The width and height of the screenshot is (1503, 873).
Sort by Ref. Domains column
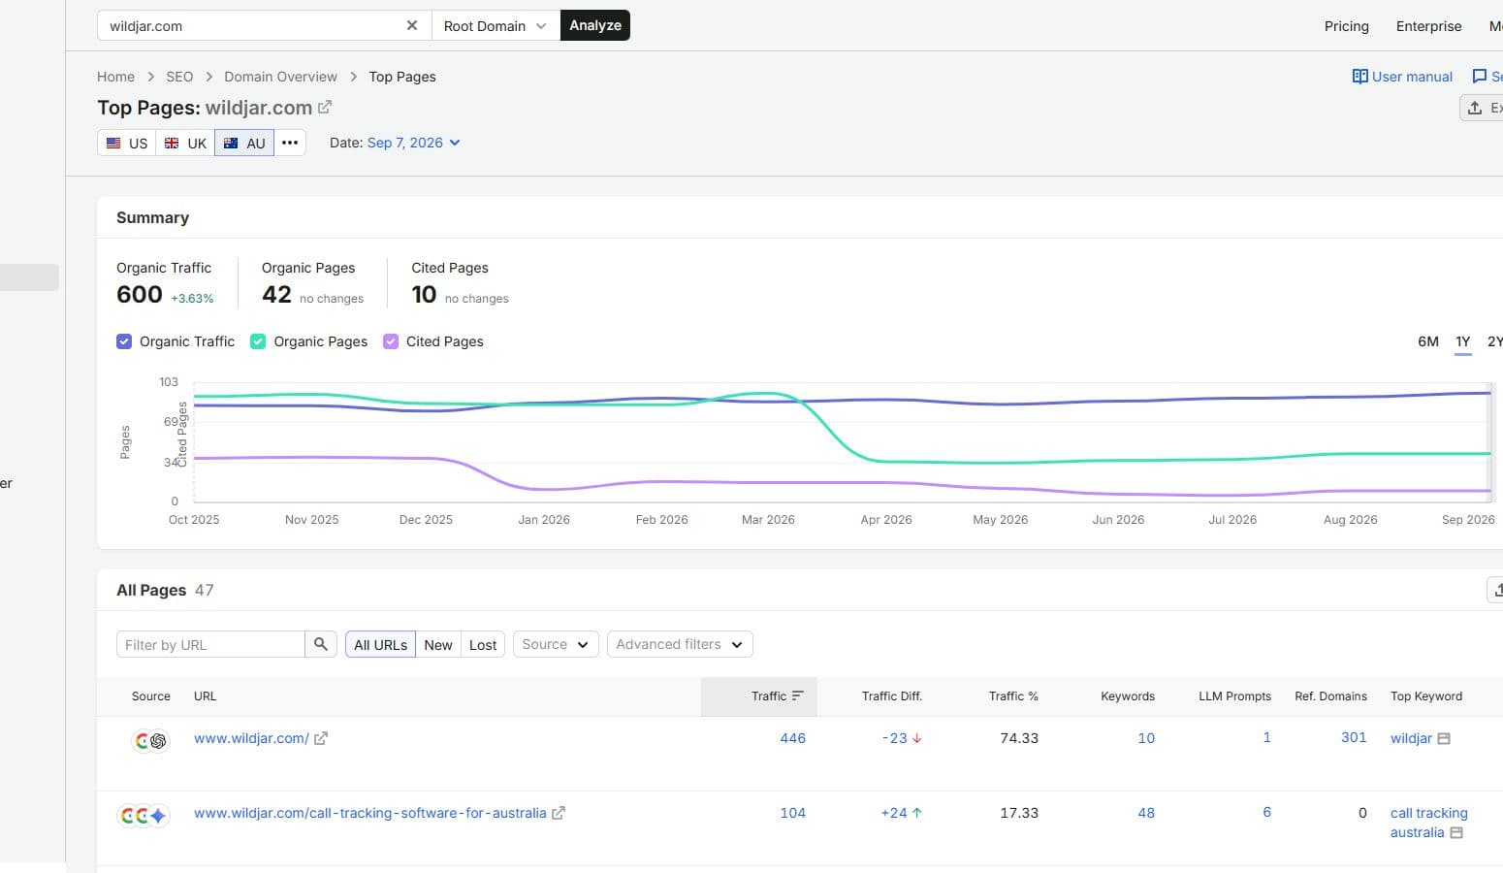point(1330,696)
